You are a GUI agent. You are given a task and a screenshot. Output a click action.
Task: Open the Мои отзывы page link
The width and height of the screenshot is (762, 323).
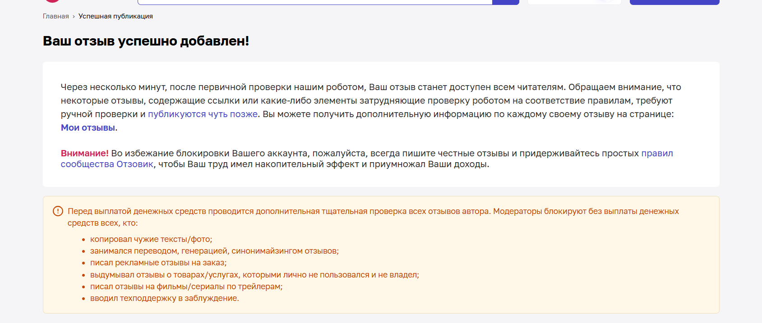[x=88, y=127]
